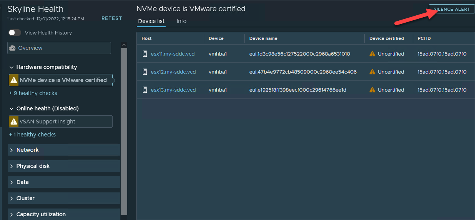This screenshot has width=475, height=220.
Task: Click host icon beside esx12.my-sddc.vcd
Action: (145, 72)
